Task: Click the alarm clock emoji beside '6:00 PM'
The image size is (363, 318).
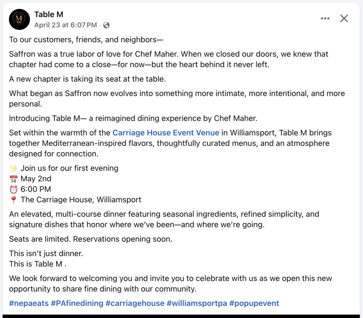Action: point(13,189)
